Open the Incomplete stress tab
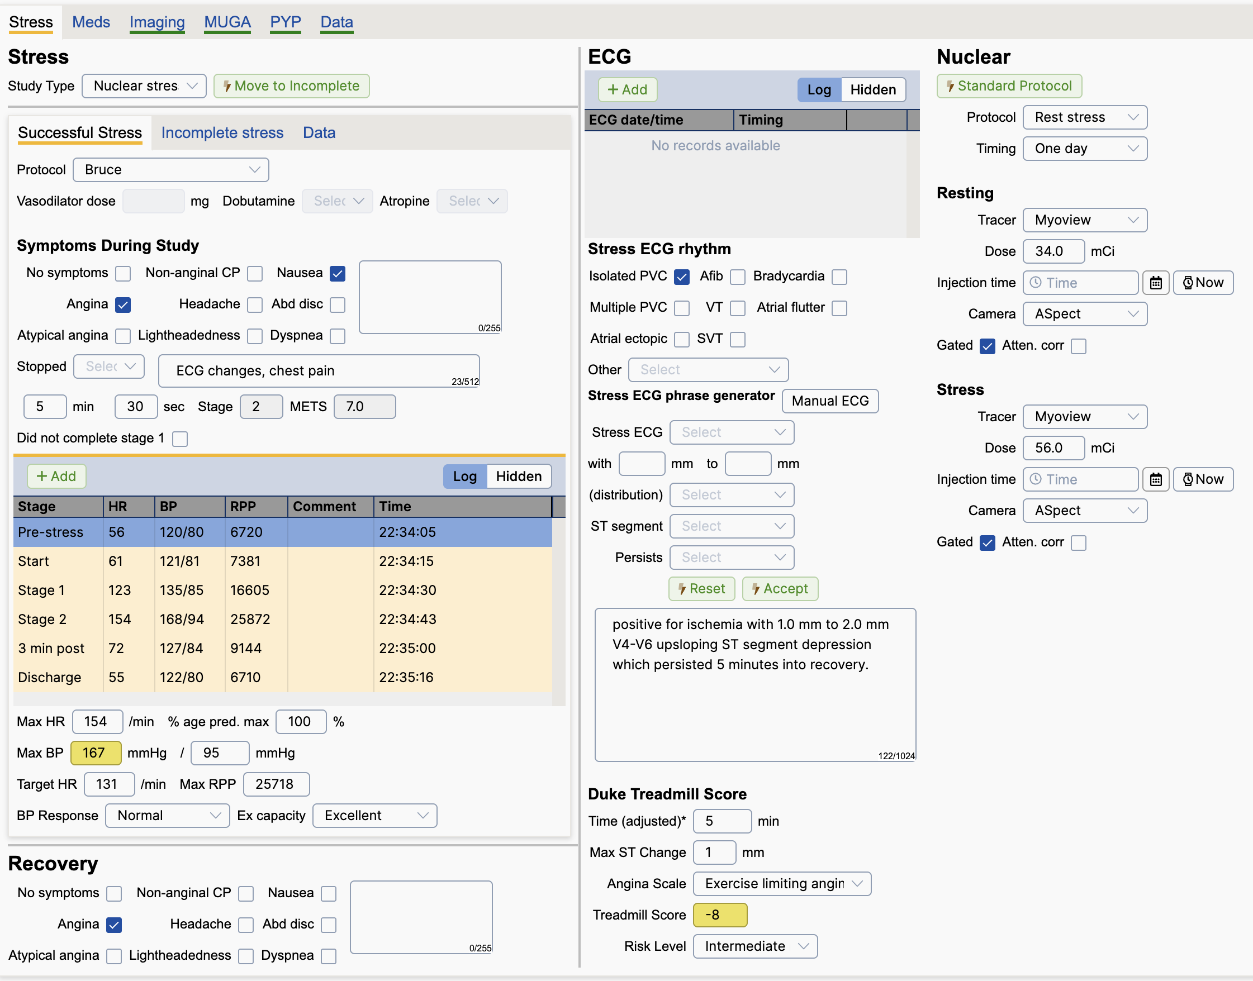1253x981 pixels. 222,132
